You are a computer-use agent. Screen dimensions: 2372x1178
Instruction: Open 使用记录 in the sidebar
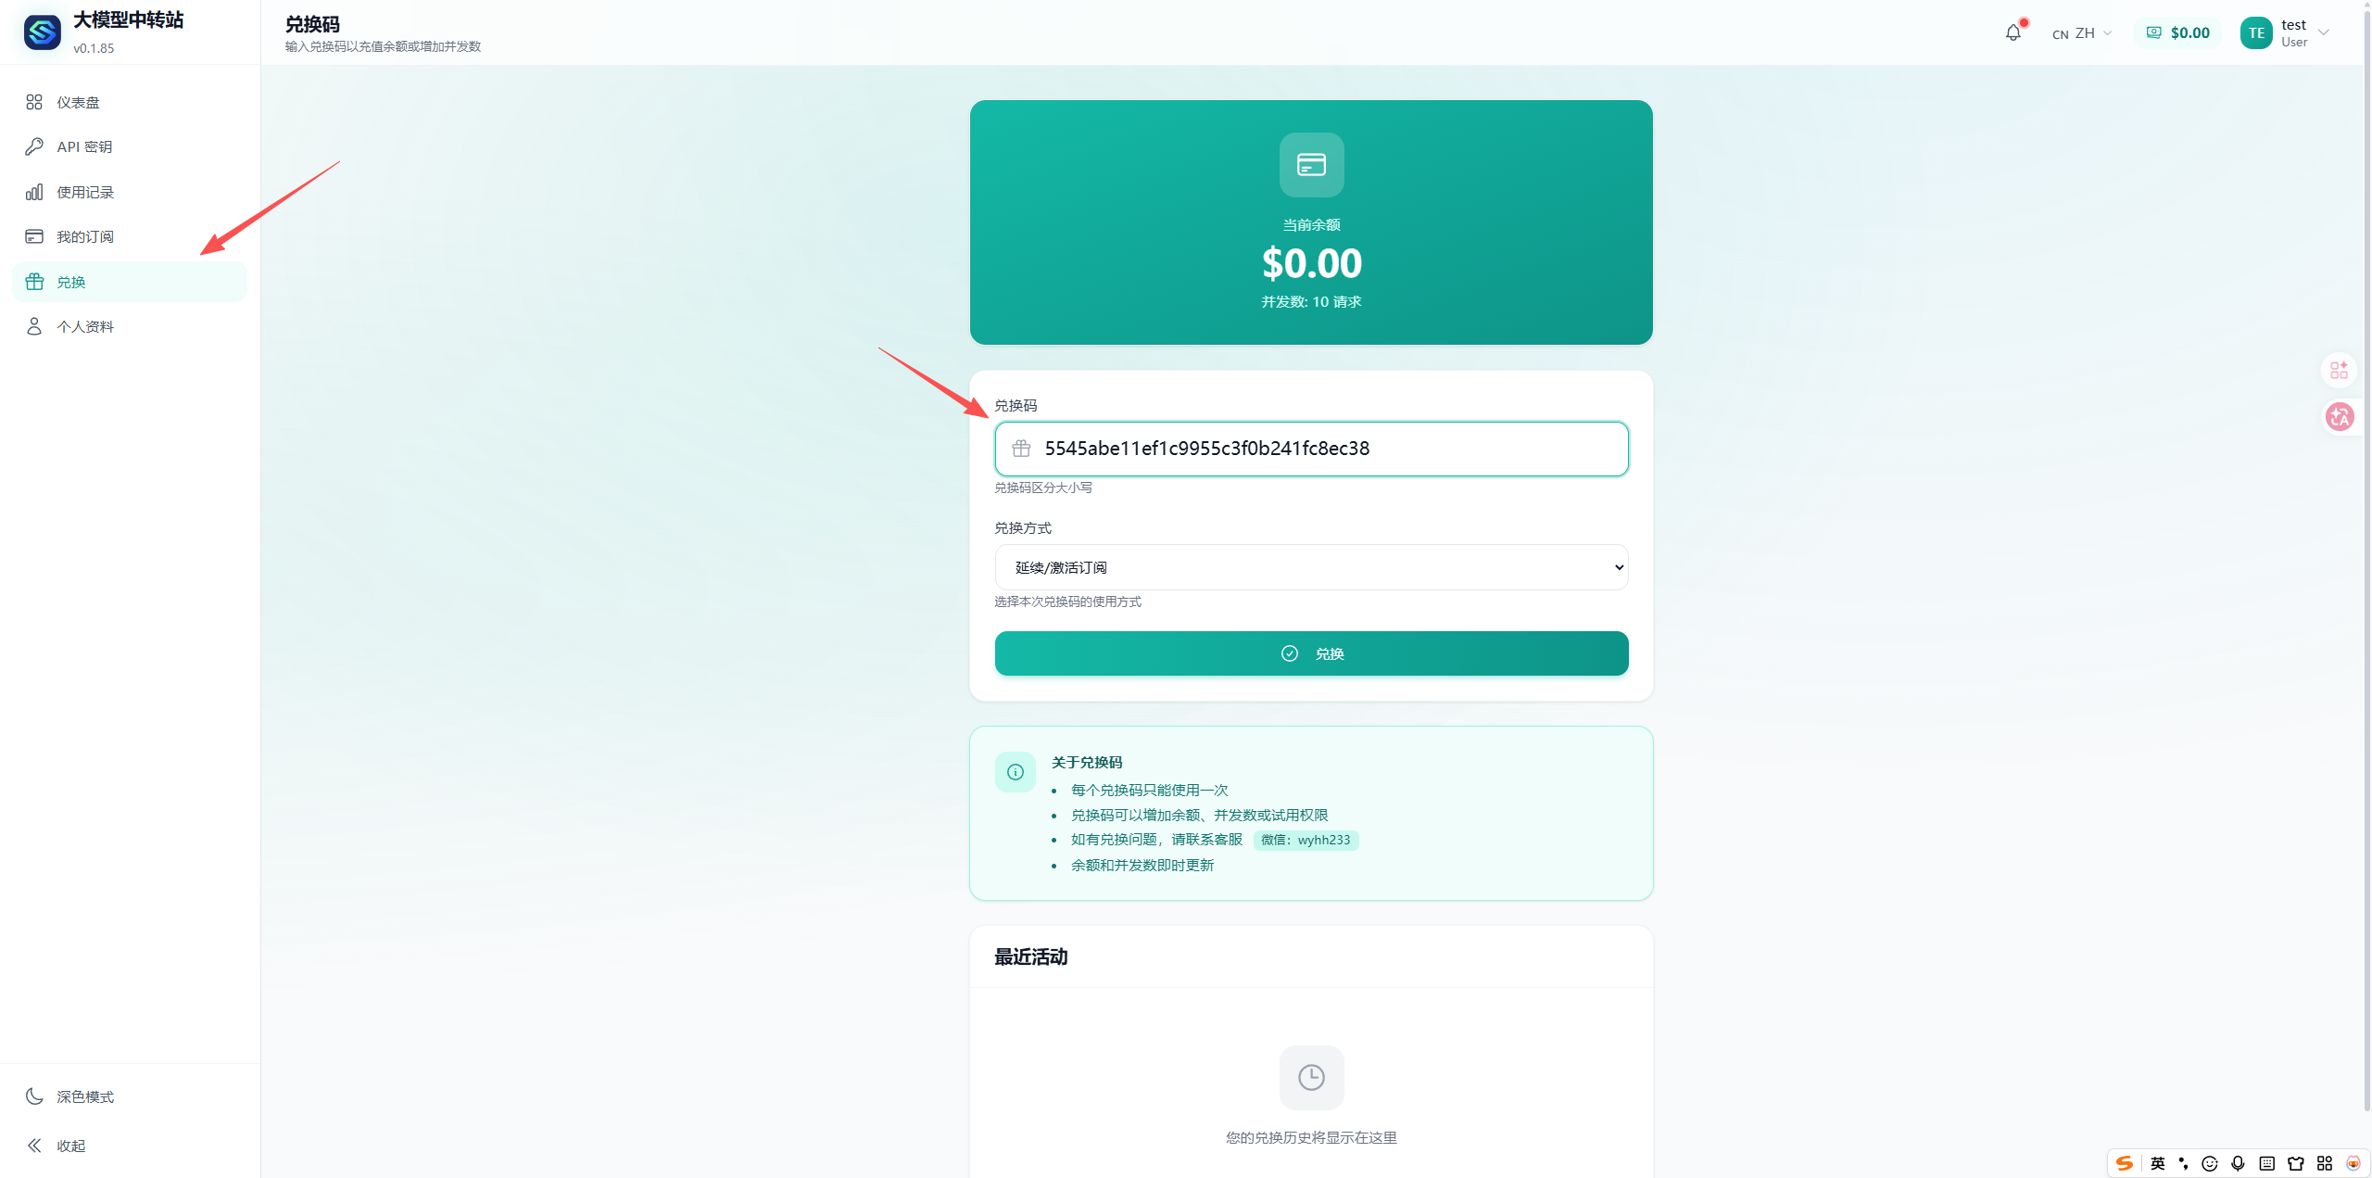tap(84, 192)
